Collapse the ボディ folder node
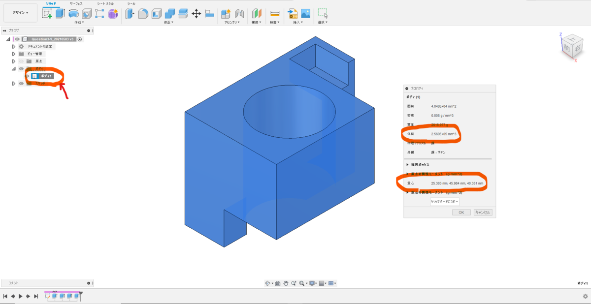 tap(14, 68)
